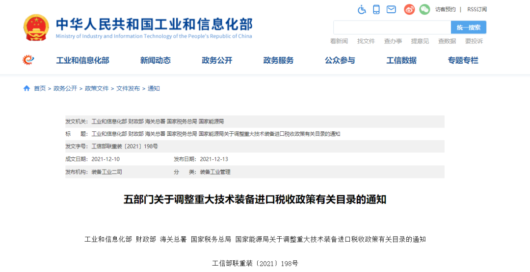This screenshot has width=530, height=272.
Task: Select 找文件 search filter
Action: (x=366, y=41)
